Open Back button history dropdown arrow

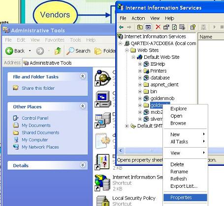point(30,51)
